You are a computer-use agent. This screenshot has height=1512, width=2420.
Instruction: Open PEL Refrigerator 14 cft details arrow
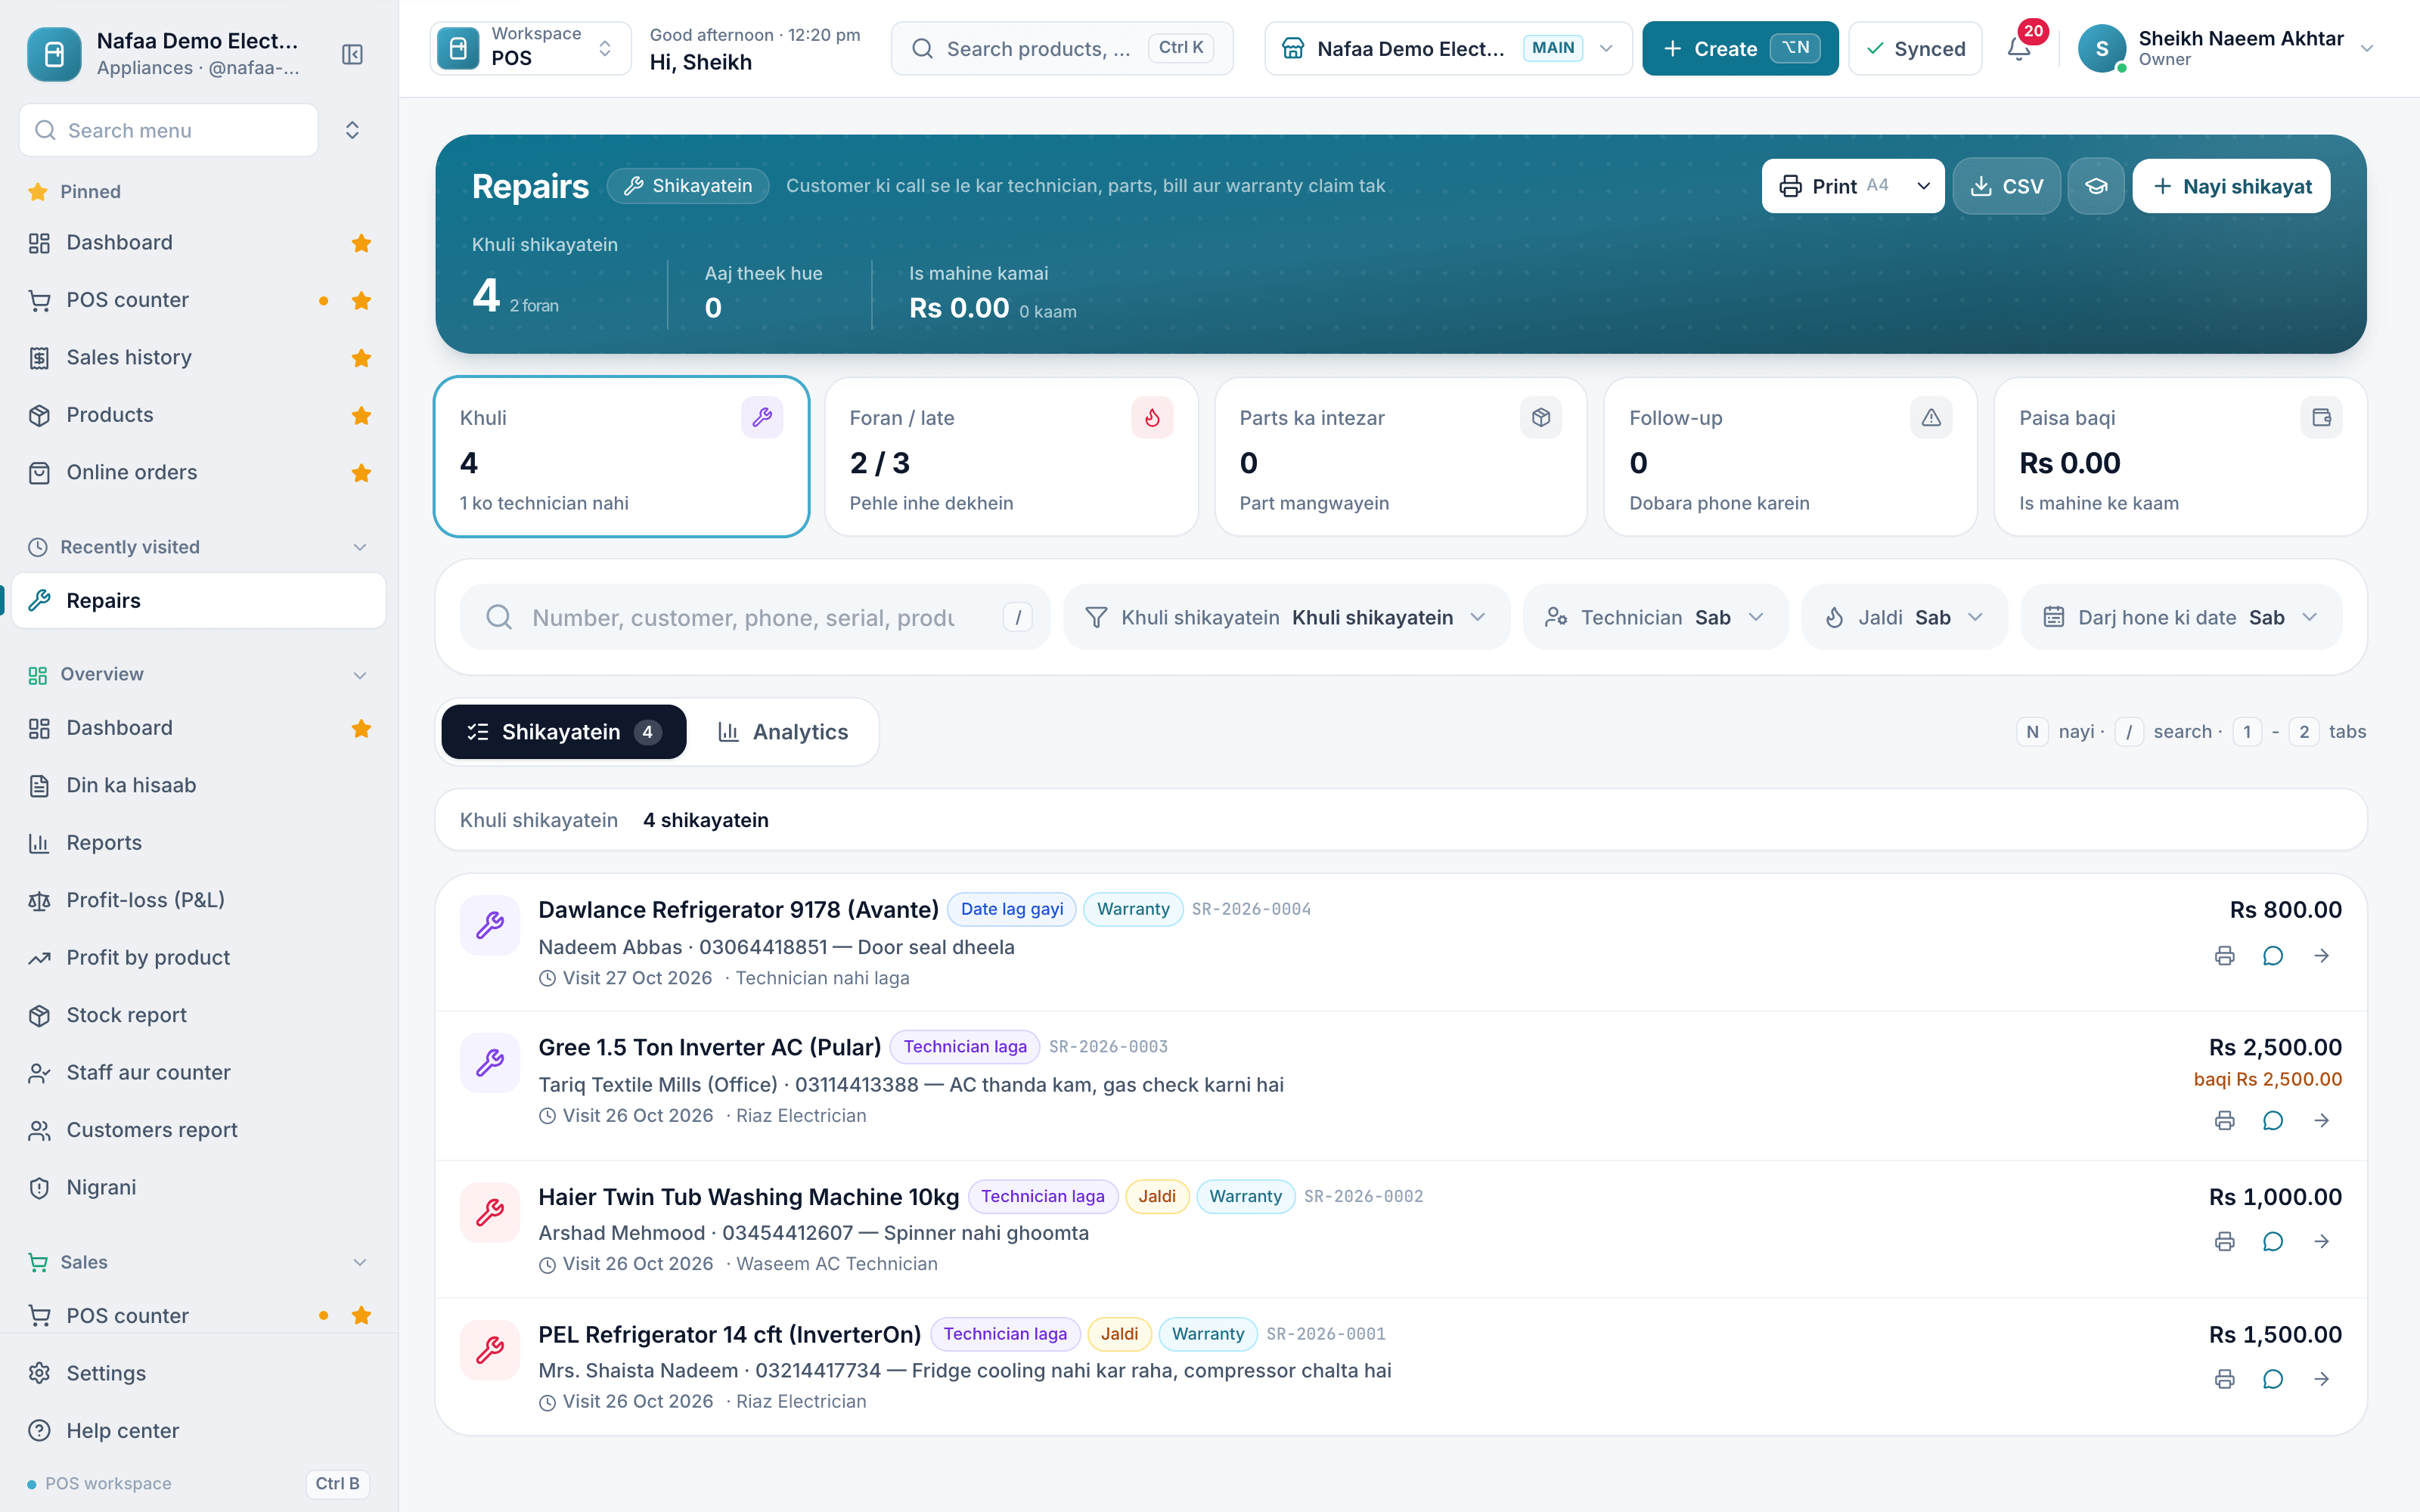(x=2322, y=1379)
